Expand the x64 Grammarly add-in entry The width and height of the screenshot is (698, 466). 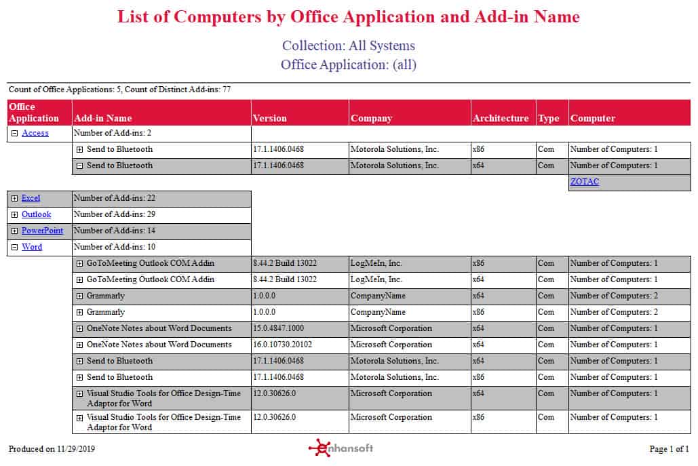80,296
